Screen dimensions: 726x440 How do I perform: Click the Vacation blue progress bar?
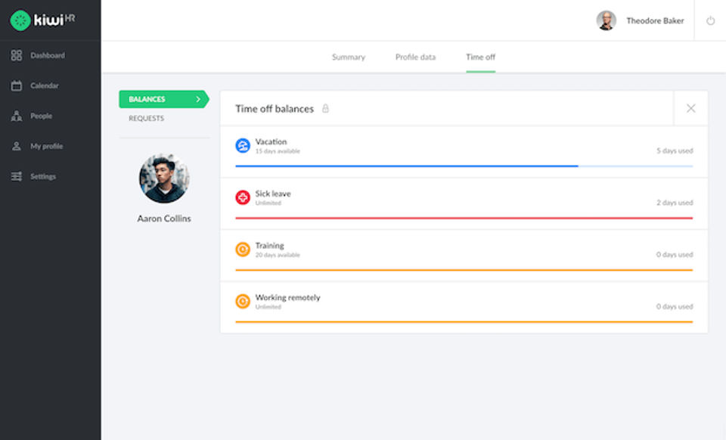click(x=407, y=166)
